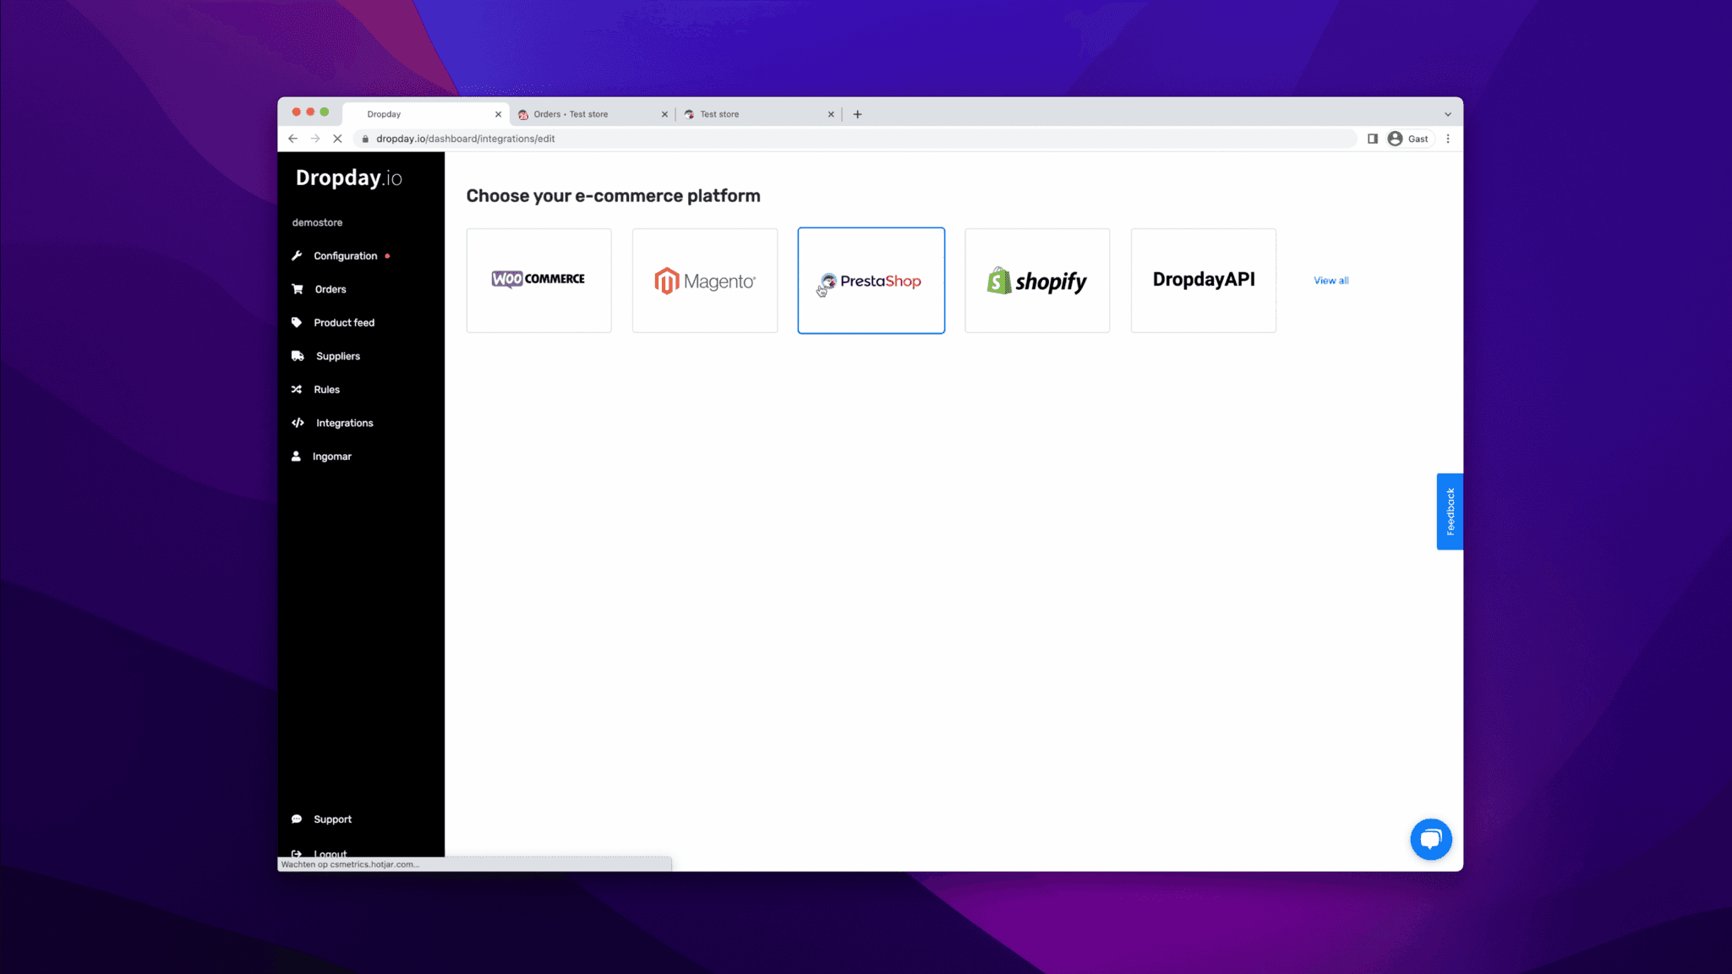Close the Dropday browser tab
1732x974 pixels.
[498, 114]
